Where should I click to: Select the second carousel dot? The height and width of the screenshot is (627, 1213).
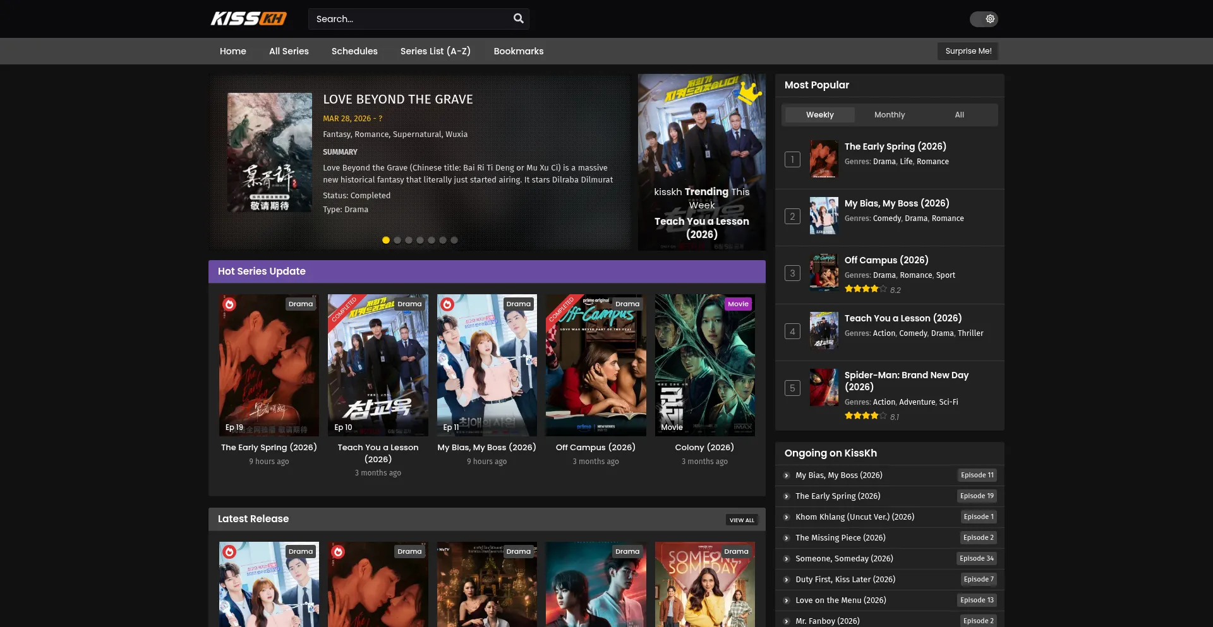397,240
